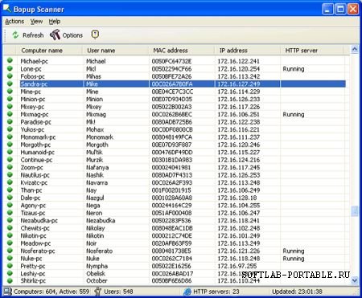Image resolution: width=362 pixels, height=298 pixels.
Task: Open Options from the toolbar
Action: pyautogui.click(x=67, y=35)
